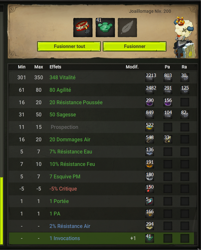Screen dimensions: 201x250
Task: Click the red collar item slot
Action: (83, 27)
